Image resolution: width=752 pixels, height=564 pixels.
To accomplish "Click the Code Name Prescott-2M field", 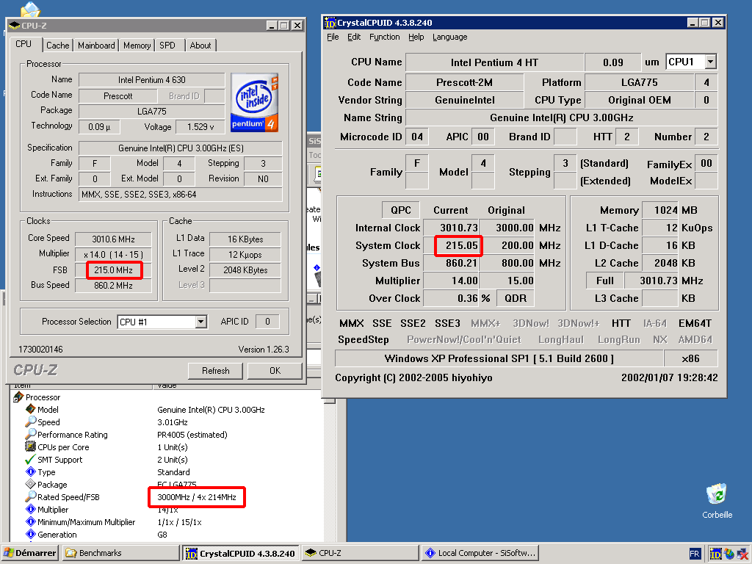I will (464, 82).
